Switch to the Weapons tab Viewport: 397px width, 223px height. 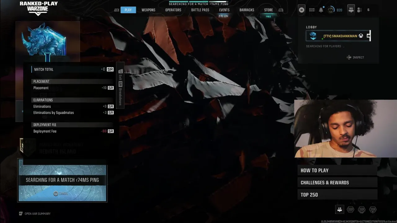[148, 10]
